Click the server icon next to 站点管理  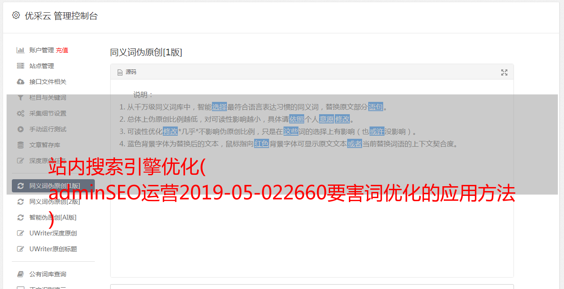[x=20, y=66]
